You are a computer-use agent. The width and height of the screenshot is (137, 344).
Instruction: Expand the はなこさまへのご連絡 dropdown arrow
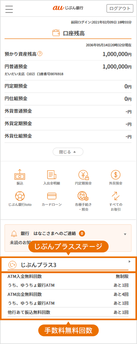125,234
